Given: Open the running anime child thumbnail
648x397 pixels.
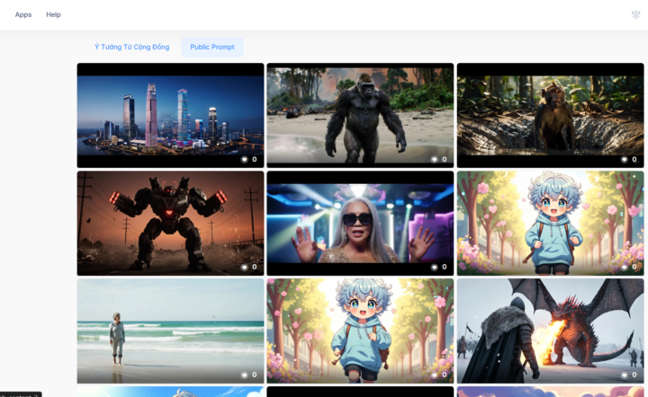Looking at the screenshot, I should point(360,331).
